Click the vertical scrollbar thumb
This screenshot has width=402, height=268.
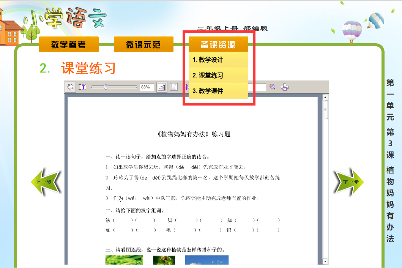click(x=325, y=110)
